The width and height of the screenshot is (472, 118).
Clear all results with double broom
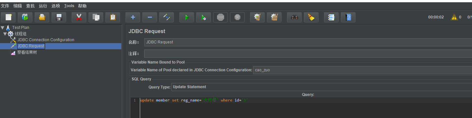tap(274, 17)
